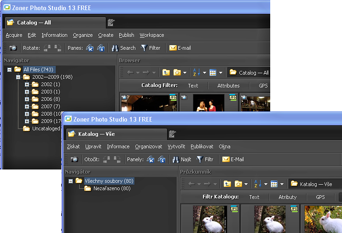
Task: Toggle Navigator pane icon next to Panely
Action: pyautogui.click(x=151, y=159)
